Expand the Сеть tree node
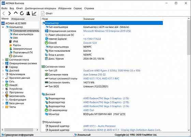This screenshot has width=191, height=137. 3,82
